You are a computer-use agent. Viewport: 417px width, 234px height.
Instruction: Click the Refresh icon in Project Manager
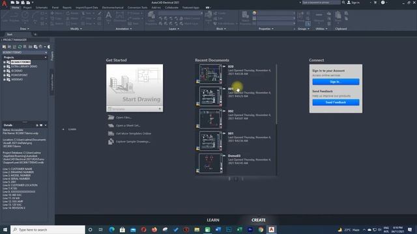click(20, 47)
